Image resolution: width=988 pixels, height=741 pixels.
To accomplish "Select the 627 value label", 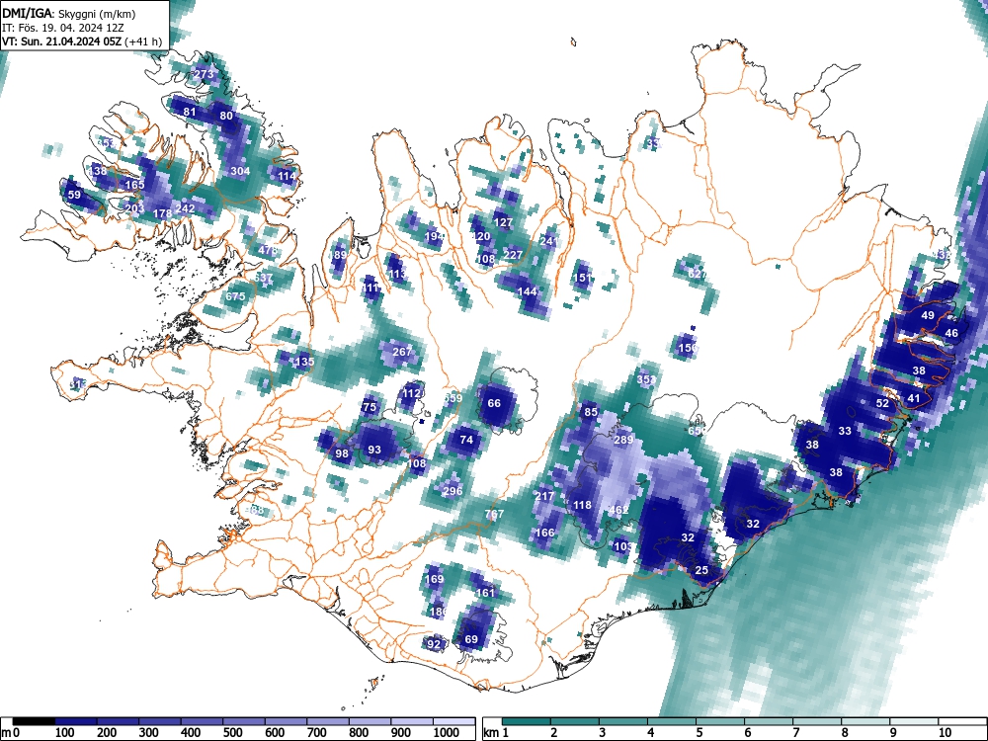I will 697,274.
